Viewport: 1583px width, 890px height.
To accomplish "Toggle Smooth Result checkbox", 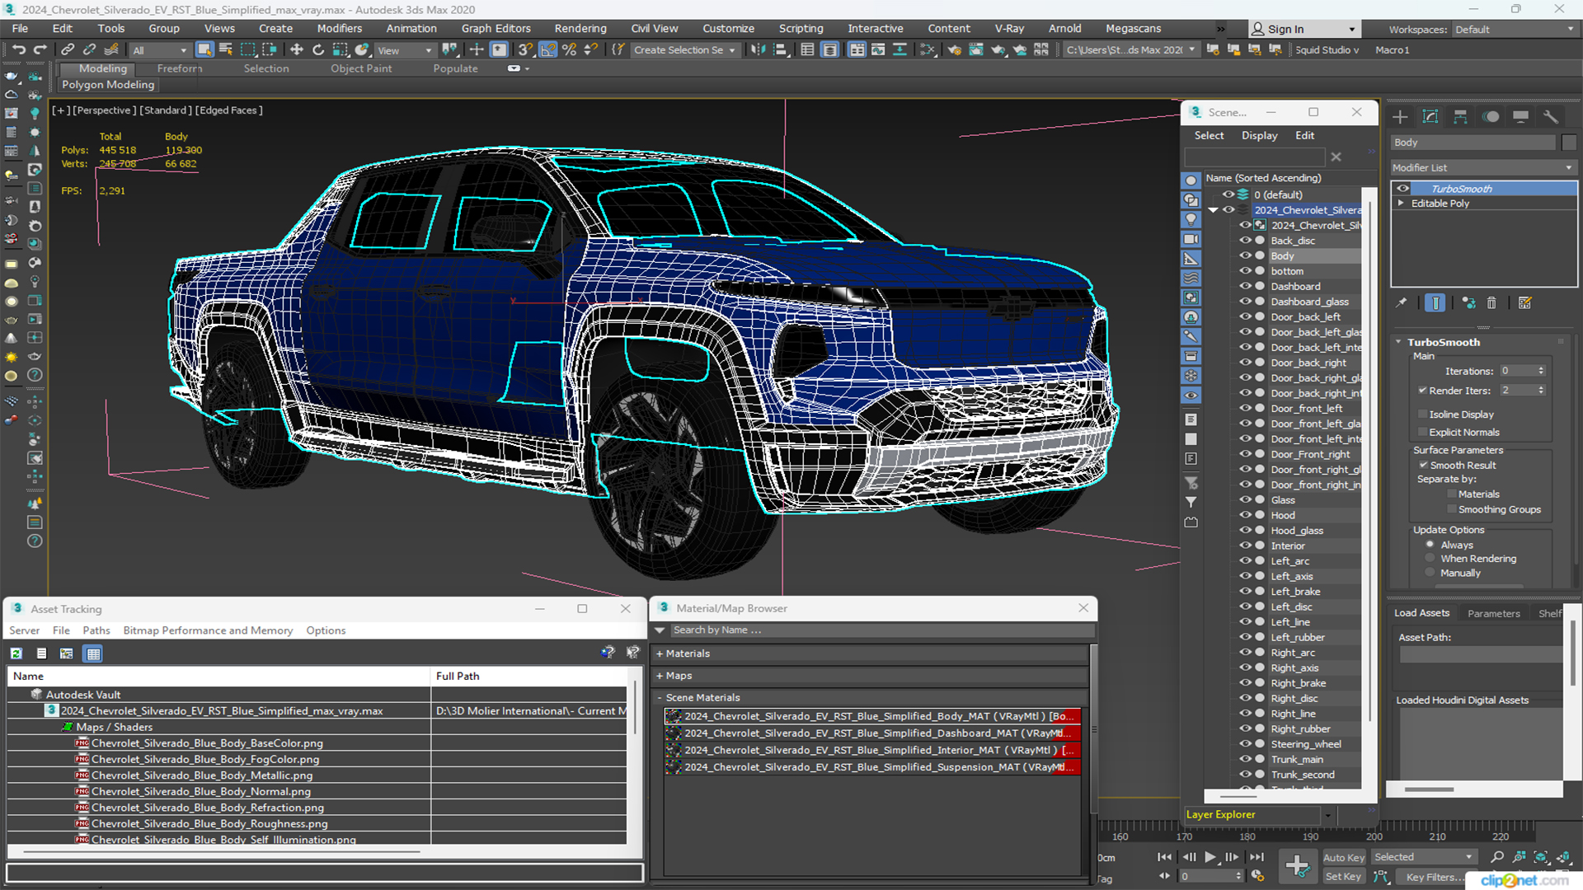I will [1423, 466].
